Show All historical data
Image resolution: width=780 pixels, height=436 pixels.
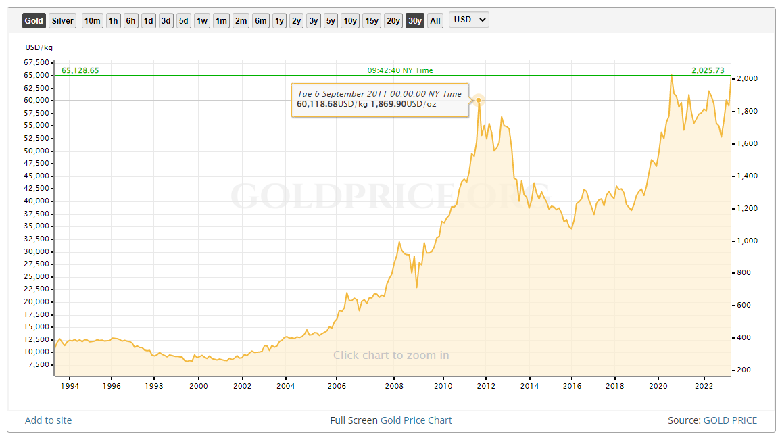(435, 21)
